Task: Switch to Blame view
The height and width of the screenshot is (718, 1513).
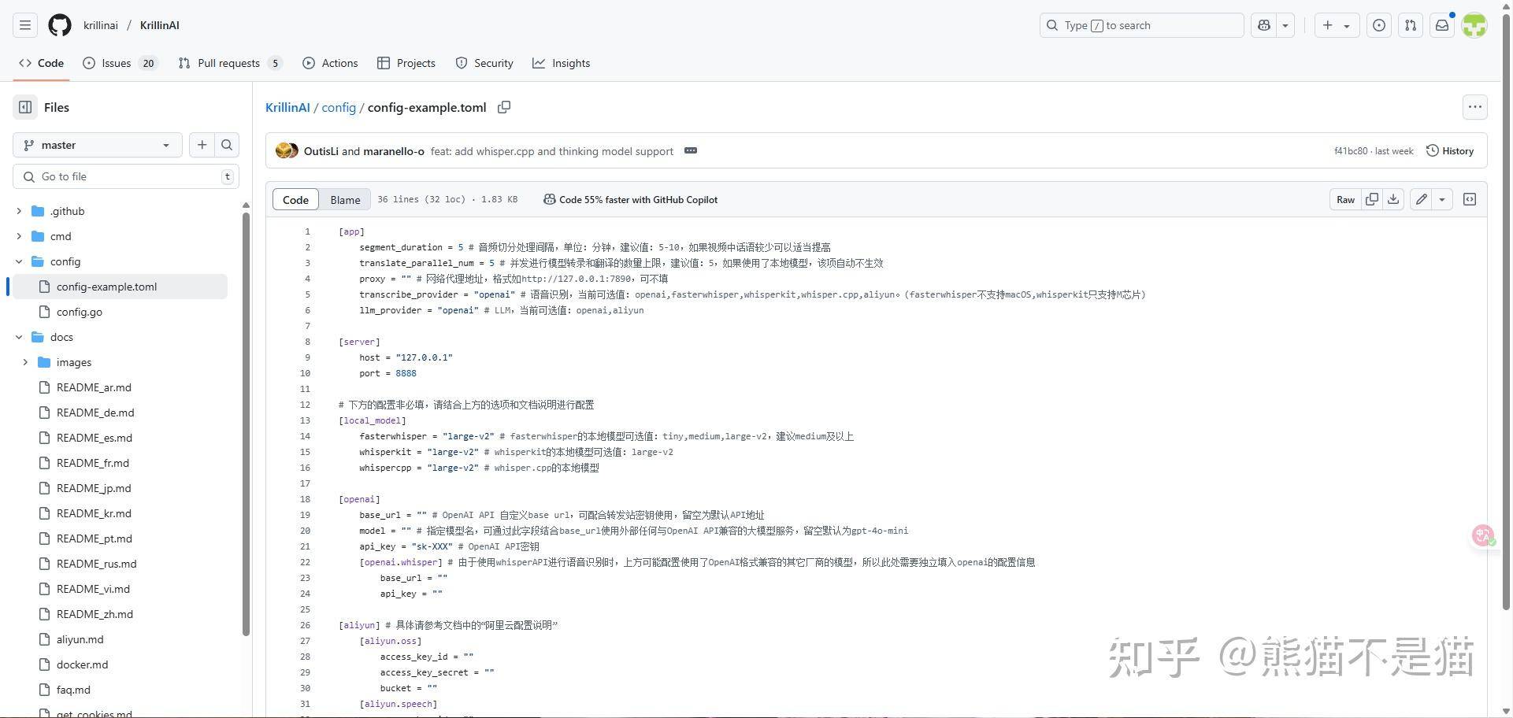Action: click(345, 200)
